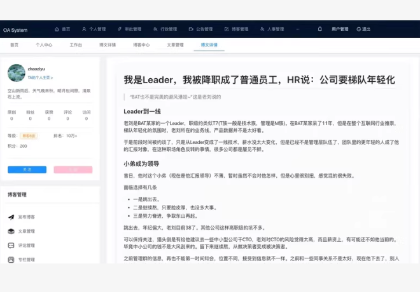Open 行政管理 via its icon in the top bar
This screenshot has width=420, height=292.
pyautogui.click(x=155, y=29)
